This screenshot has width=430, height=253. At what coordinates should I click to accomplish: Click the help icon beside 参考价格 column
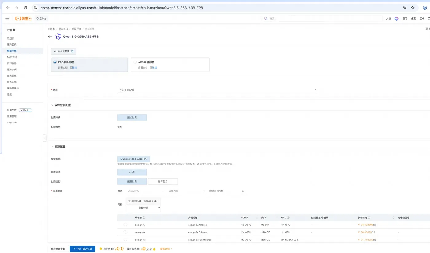(369, 217)
